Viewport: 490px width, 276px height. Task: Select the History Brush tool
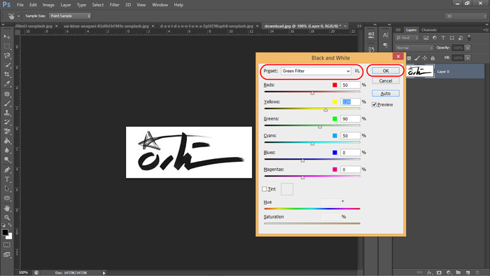click(x=7, y=122)
